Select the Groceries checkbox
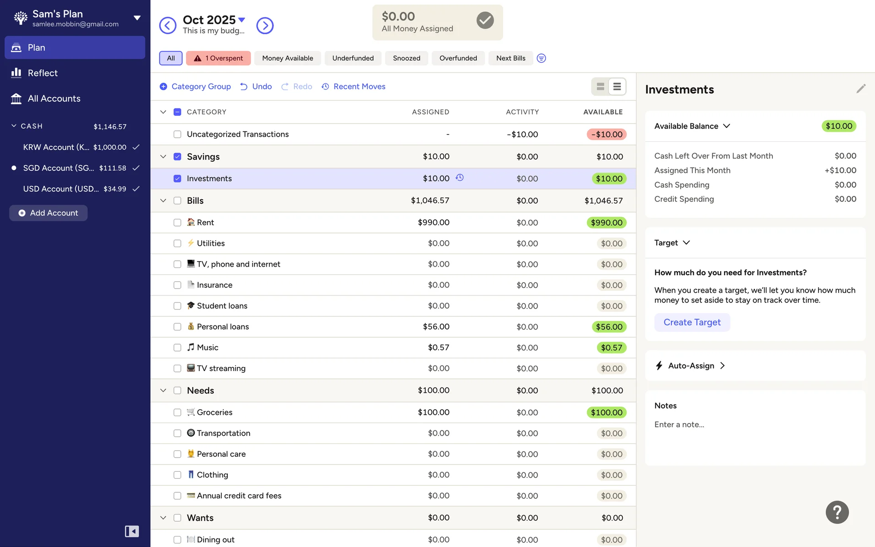This screenshot has height=547, width=875. (x=177, y=413)
